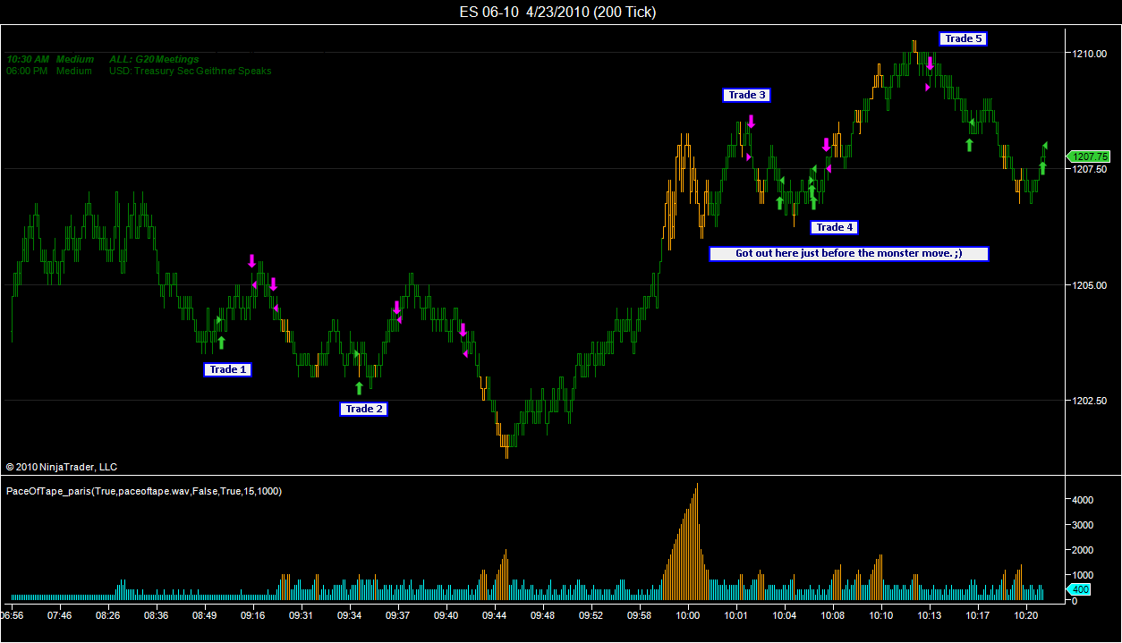
Task: Click the 4000 level on indicator axis
Action: 1084,500
